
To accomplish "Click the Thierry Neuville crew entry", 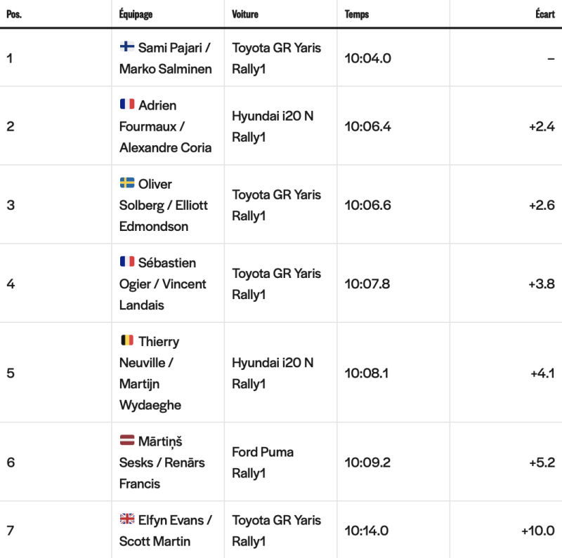I will click(x=150, y=373).
